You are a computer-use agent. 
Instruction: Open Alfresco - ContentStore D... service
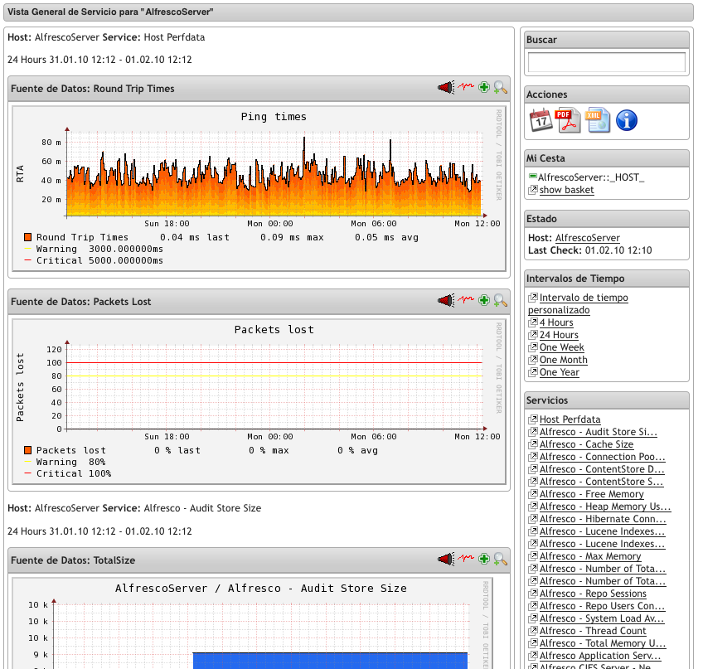point(602,469)
